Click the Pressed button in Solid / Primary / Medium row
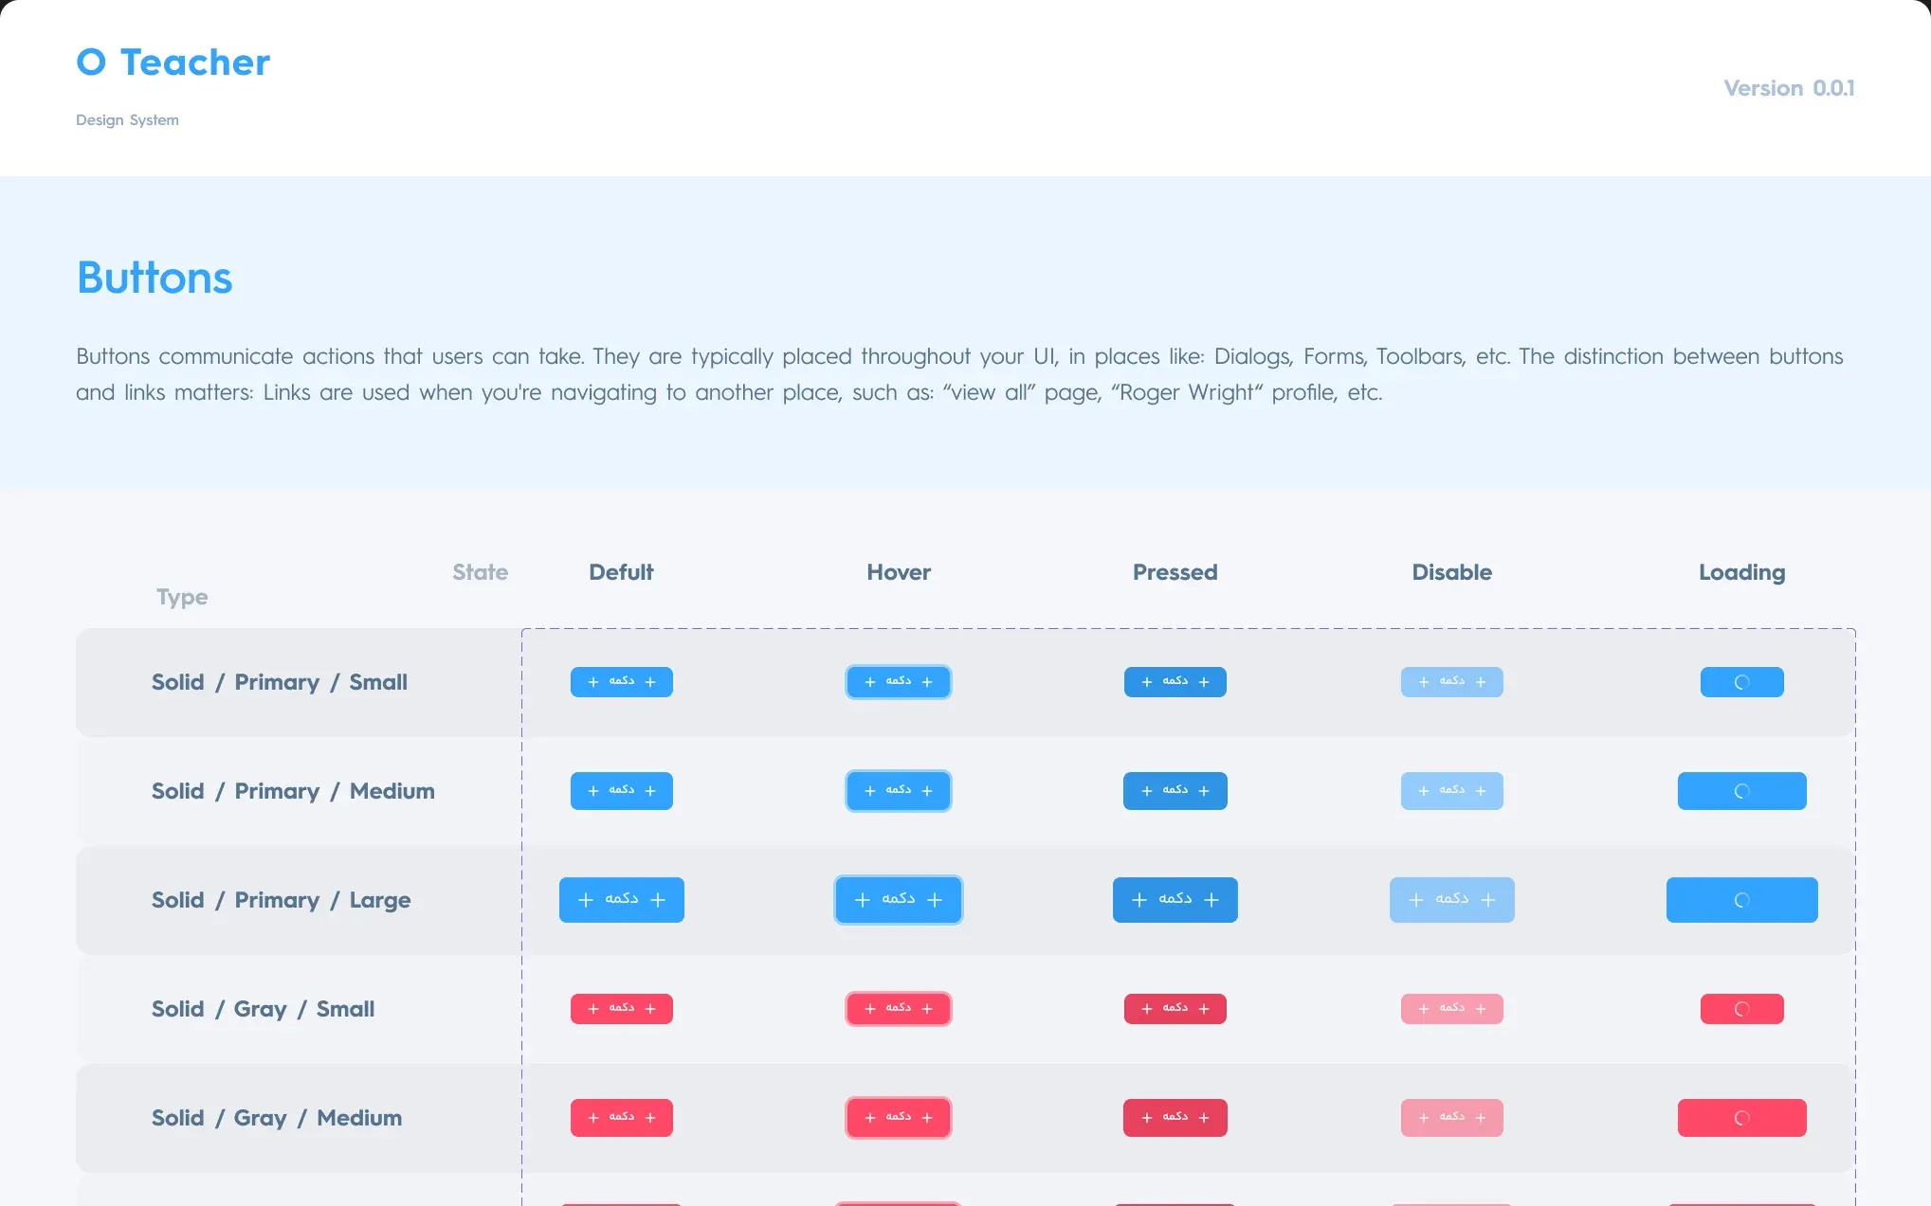Viewport: 1931px width, 1206px height. pyautogui.click(x=1175, y=791)
